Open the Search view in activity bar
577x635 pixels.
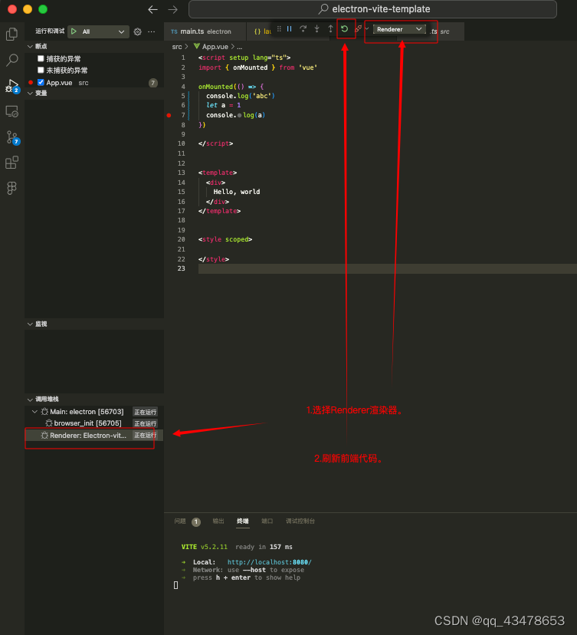click(11, 60)
